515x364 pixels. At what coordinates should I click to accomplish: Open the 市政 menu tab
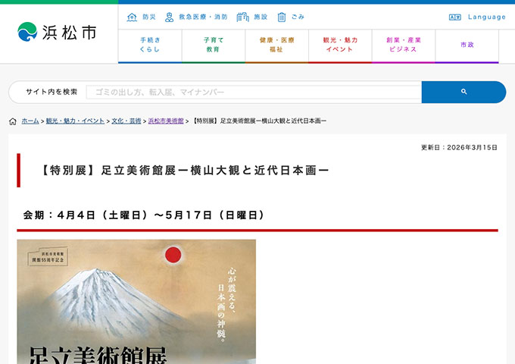pyautogui.click(x=467, y=45)
